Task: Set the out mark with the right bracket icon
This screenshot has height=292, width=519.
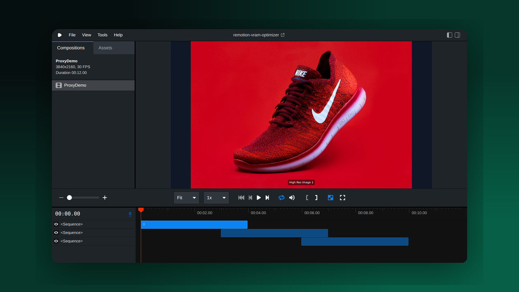Action: coord(316,198)
